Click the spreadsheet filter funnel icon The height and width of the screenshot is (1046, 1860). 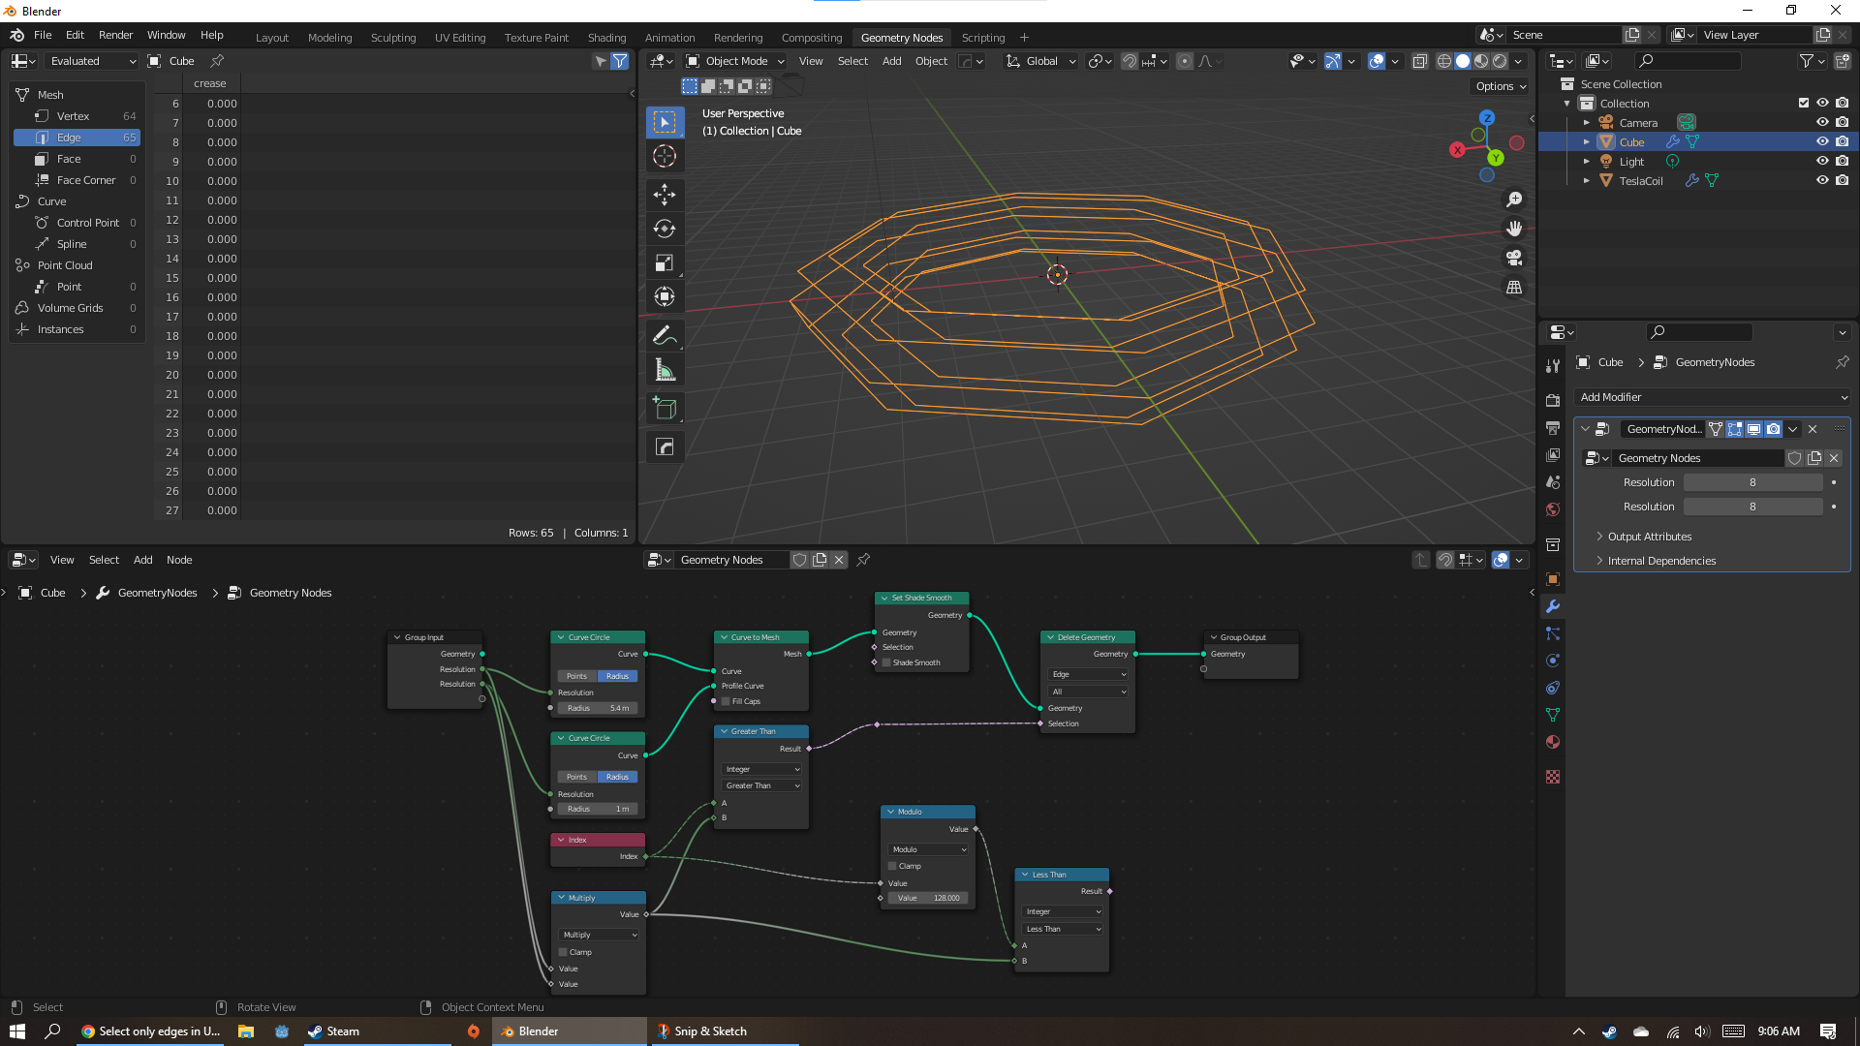pos(620,61)
